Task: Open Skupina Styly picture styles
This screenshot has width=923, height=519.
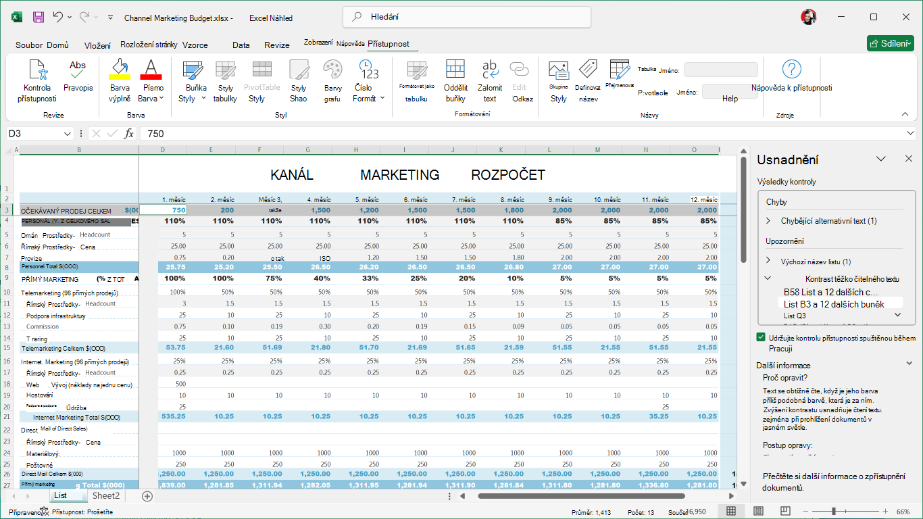Action: pyautogui.click(x=558, y=81)
